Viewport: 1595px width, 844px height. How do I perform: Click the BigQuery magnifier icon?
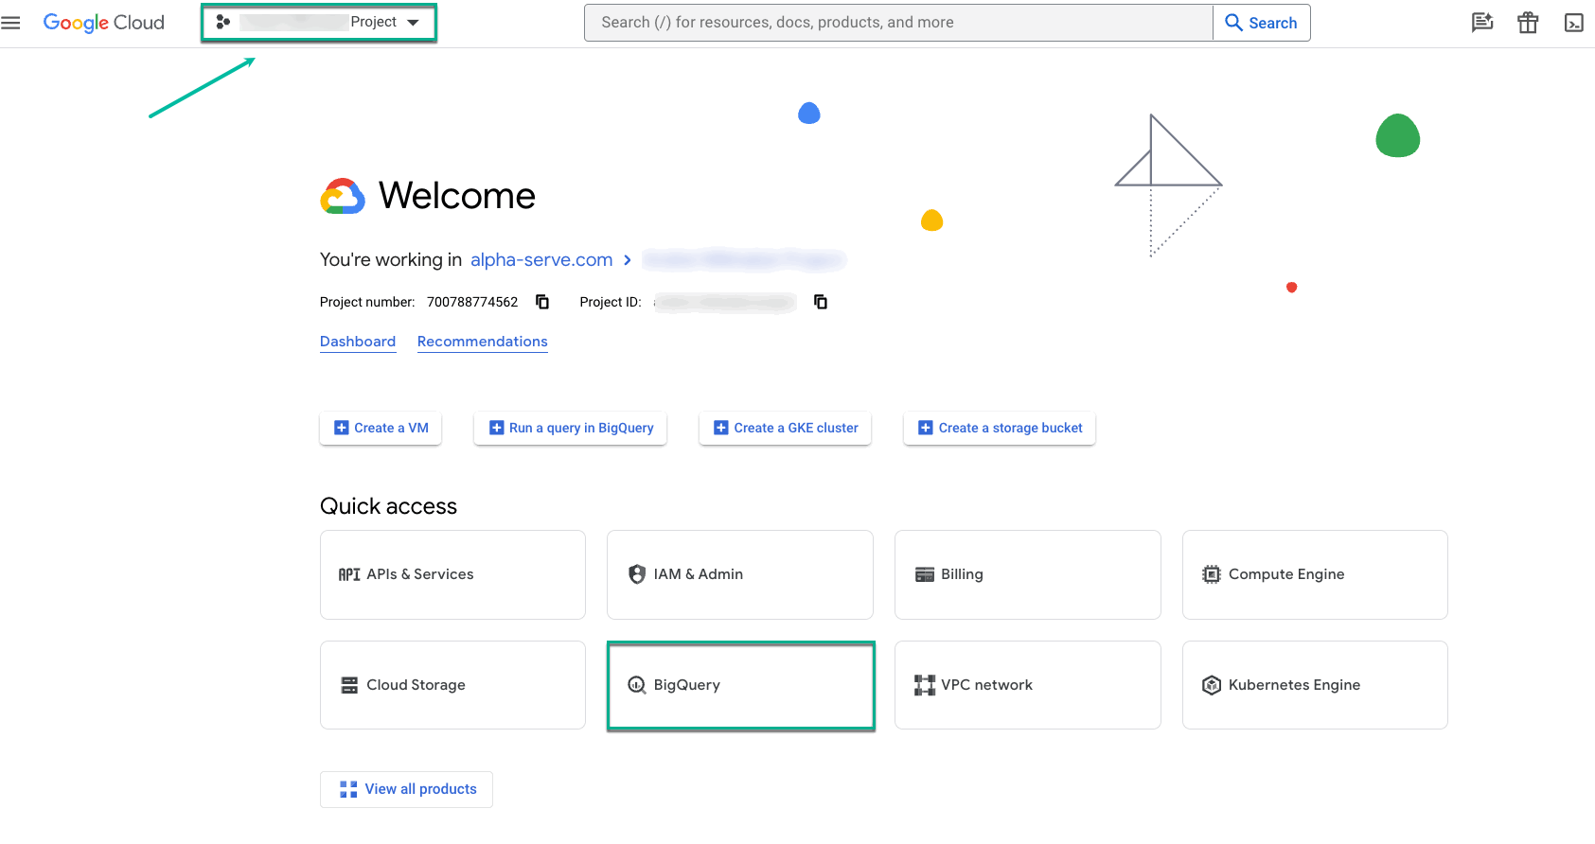click(637, 685)
